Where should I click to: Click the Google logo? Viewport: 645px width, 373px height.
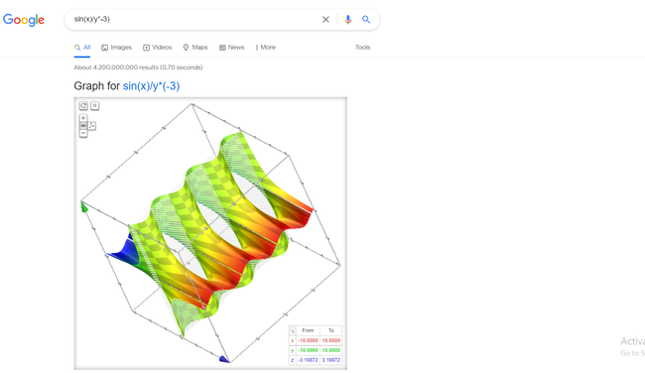(x=24, y=20)
